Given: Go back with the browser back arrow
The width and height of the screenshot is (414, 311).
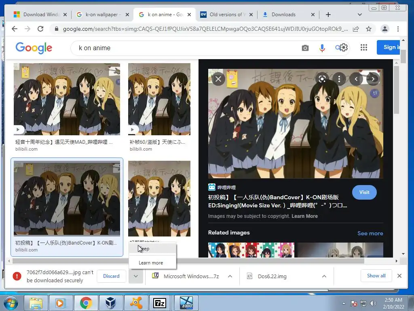Looking at the screenshot, I should tap(15, 29).
